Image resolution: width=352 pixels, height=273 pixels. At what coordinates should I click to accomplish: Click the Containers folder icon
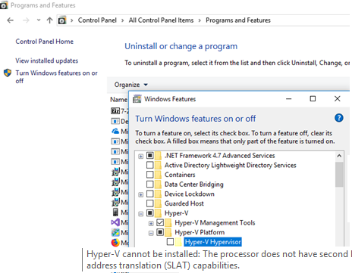[159, 175]
